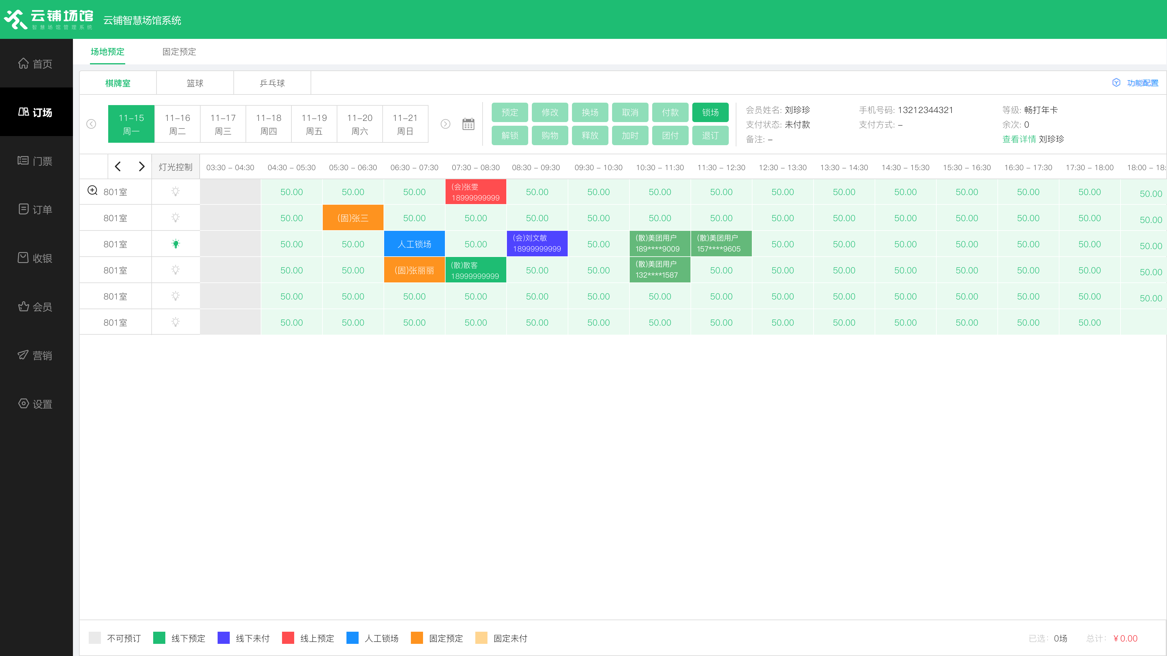Viewport: 1167px width, 656px height.
Task: Open the calendar date picker icon
Action: (x=468, y=124)
